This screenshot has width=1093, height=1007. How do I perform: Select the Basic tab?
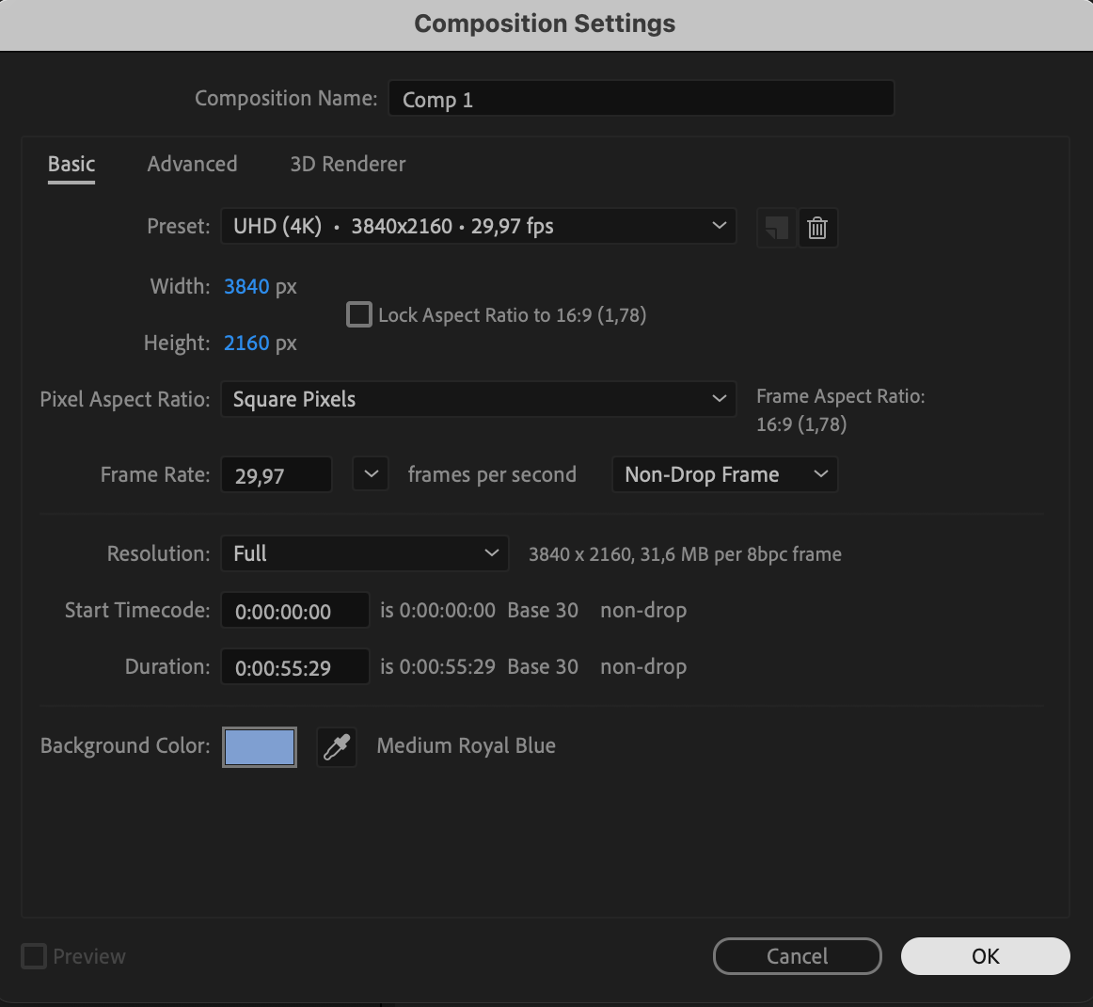coord(71,164)
